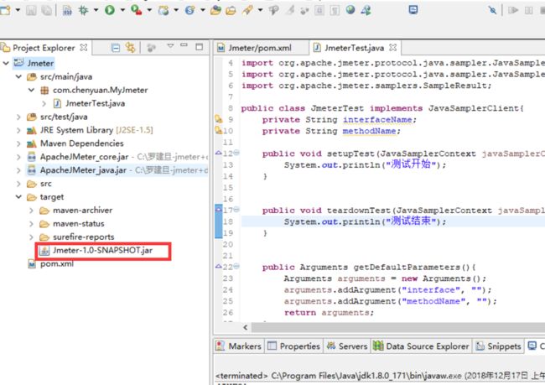545x385 pixels.
Task: Click the fold toggle at line 12
Action: [x=236, y=153]
